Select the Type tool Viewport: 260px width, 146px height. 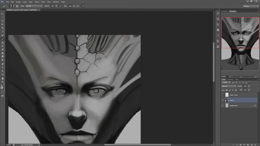point(2,68)
